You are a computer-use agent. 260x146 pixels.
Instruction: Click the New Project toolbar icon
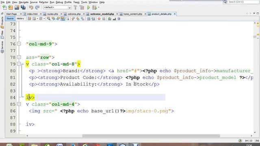(x=11, y=7)
